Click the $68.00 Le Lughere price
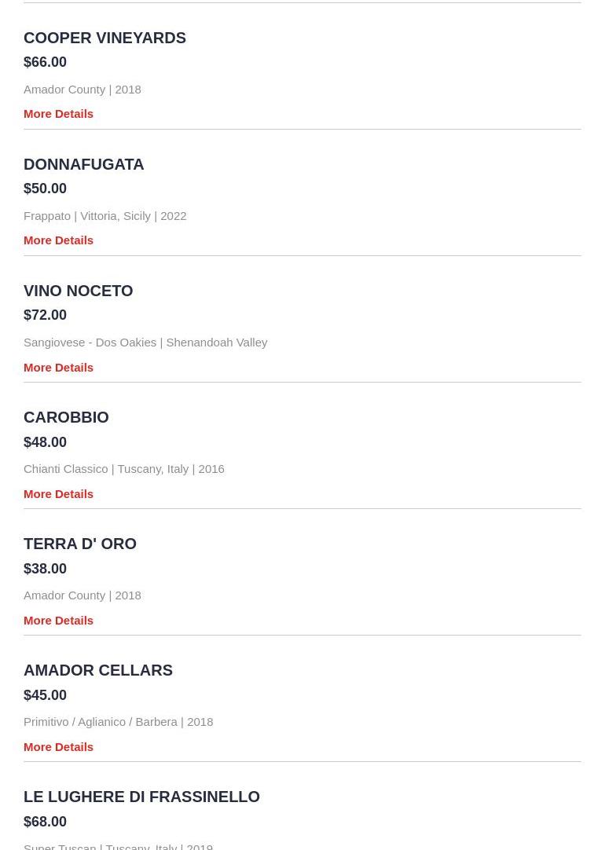Viewport: 605px width, 850px height. point(45,822)
